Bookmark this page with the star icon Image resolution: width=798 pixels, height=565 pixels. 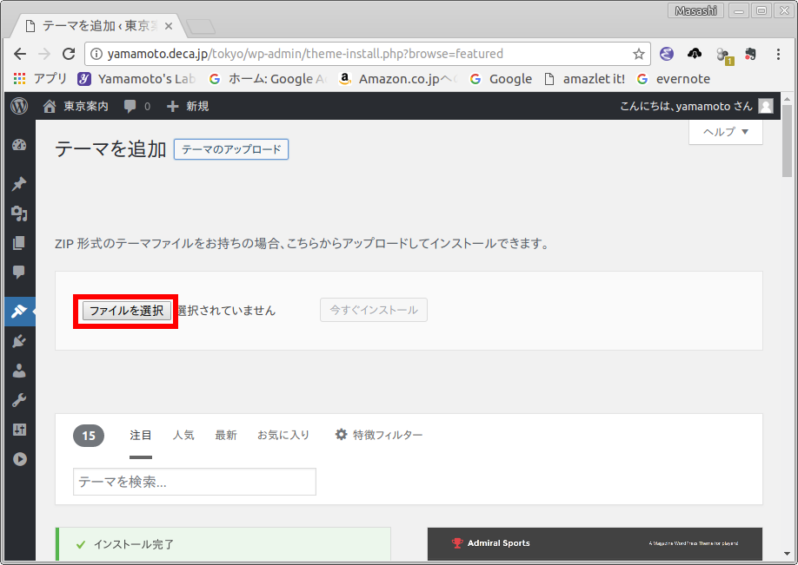tap(639, 54)
